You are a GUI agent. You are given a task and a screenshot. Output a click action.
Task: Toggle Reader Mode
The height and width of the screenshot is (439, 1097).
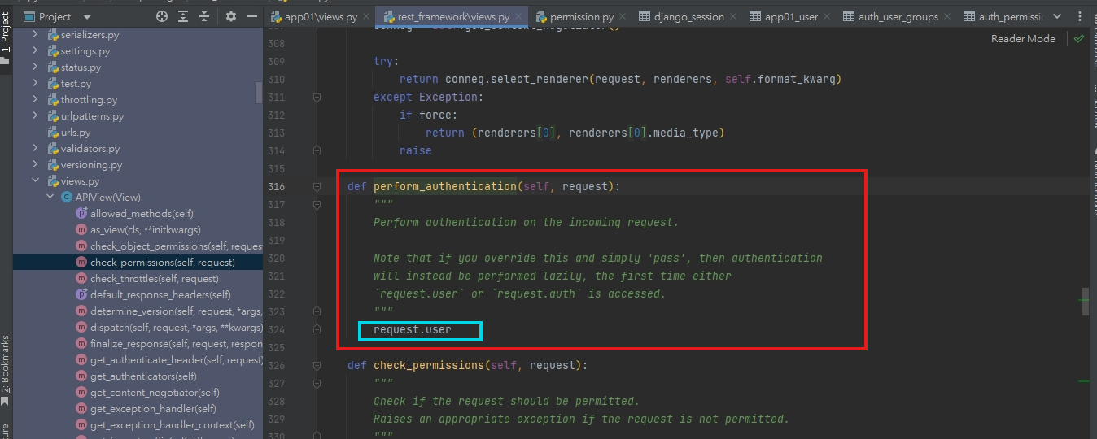point(1023,39)
